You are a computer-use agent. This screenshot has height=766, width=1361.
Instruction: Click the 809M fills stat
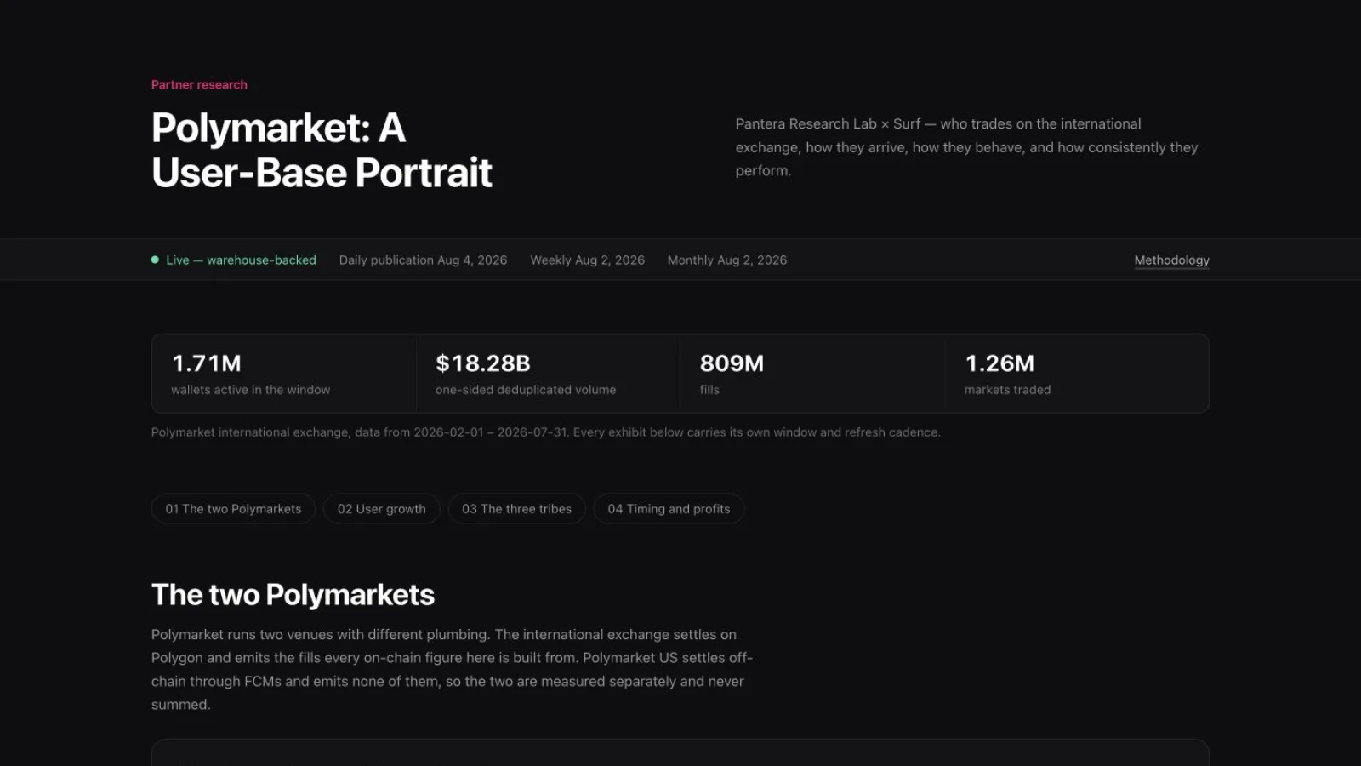[x=812, y=374]
